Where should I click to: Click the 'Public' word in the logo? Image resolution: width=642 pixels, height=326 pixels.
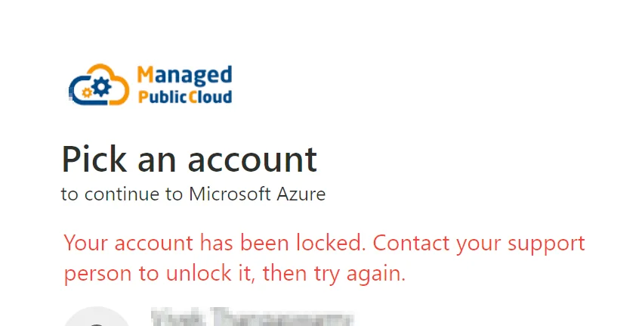click(162, 97)
